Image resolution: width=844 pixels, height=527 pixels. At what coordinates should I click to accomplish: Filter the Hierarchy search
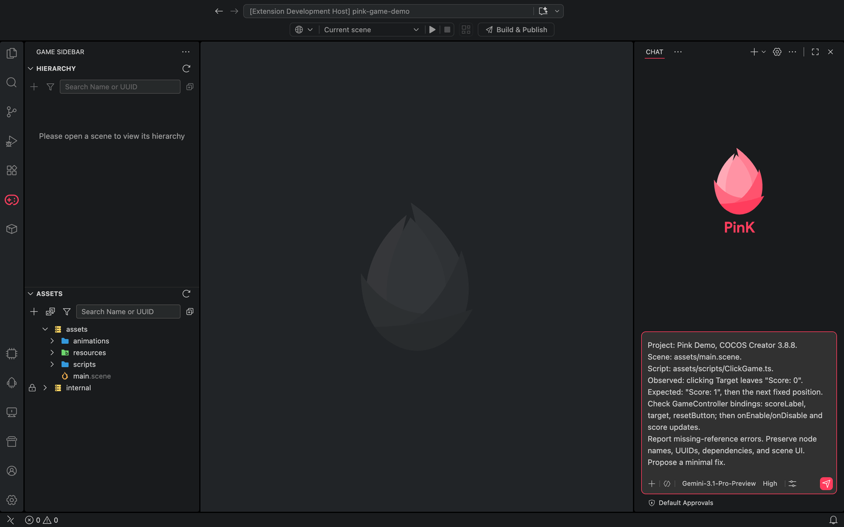pyautogui.click(x=50, y=87)
